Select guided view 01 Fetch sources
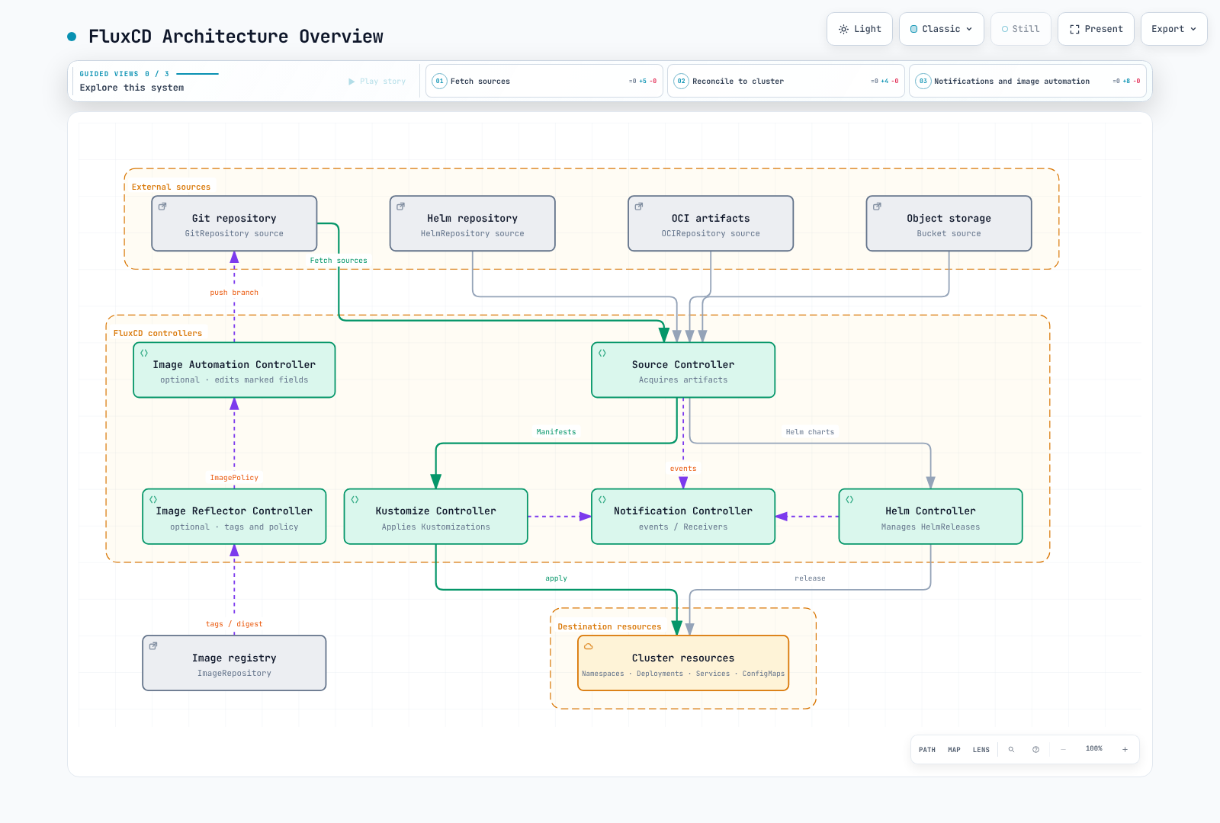Viewport: 1220px width, 823px height. (x=544, y=81)
